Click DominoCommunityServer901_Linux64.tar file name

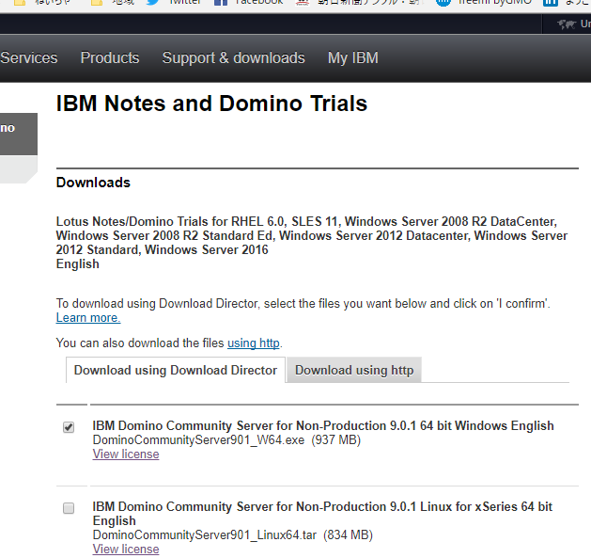tap(205, 535)
